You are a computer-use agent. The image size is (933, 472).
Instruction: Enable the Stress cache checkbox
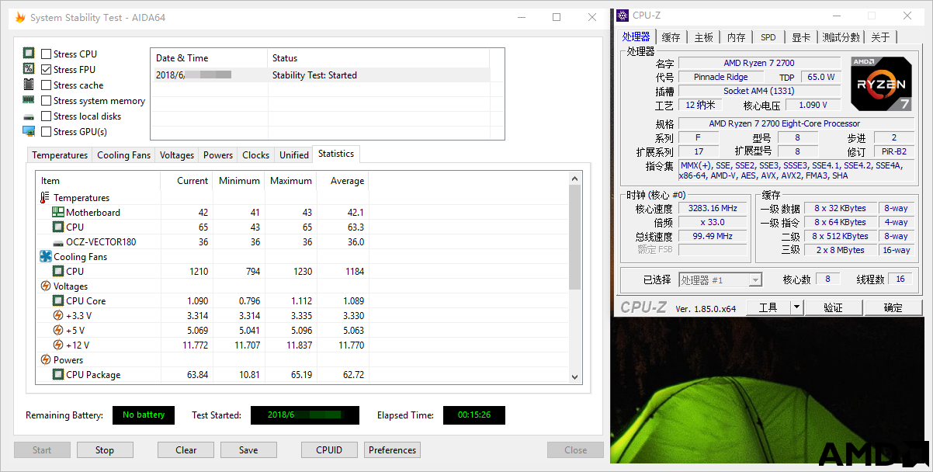coord(47,85)
